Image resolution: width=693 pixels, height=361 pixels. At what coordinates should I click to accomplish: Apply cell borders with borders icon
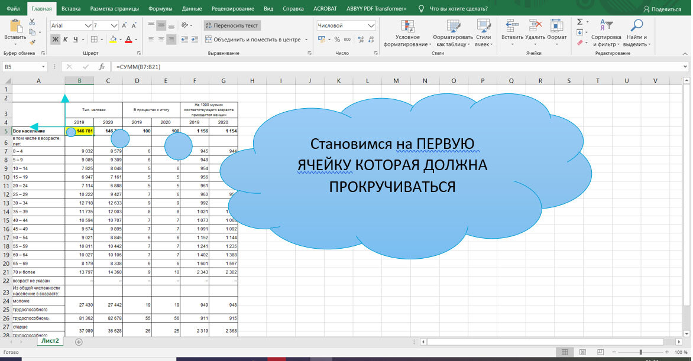[x=94, y=40]
